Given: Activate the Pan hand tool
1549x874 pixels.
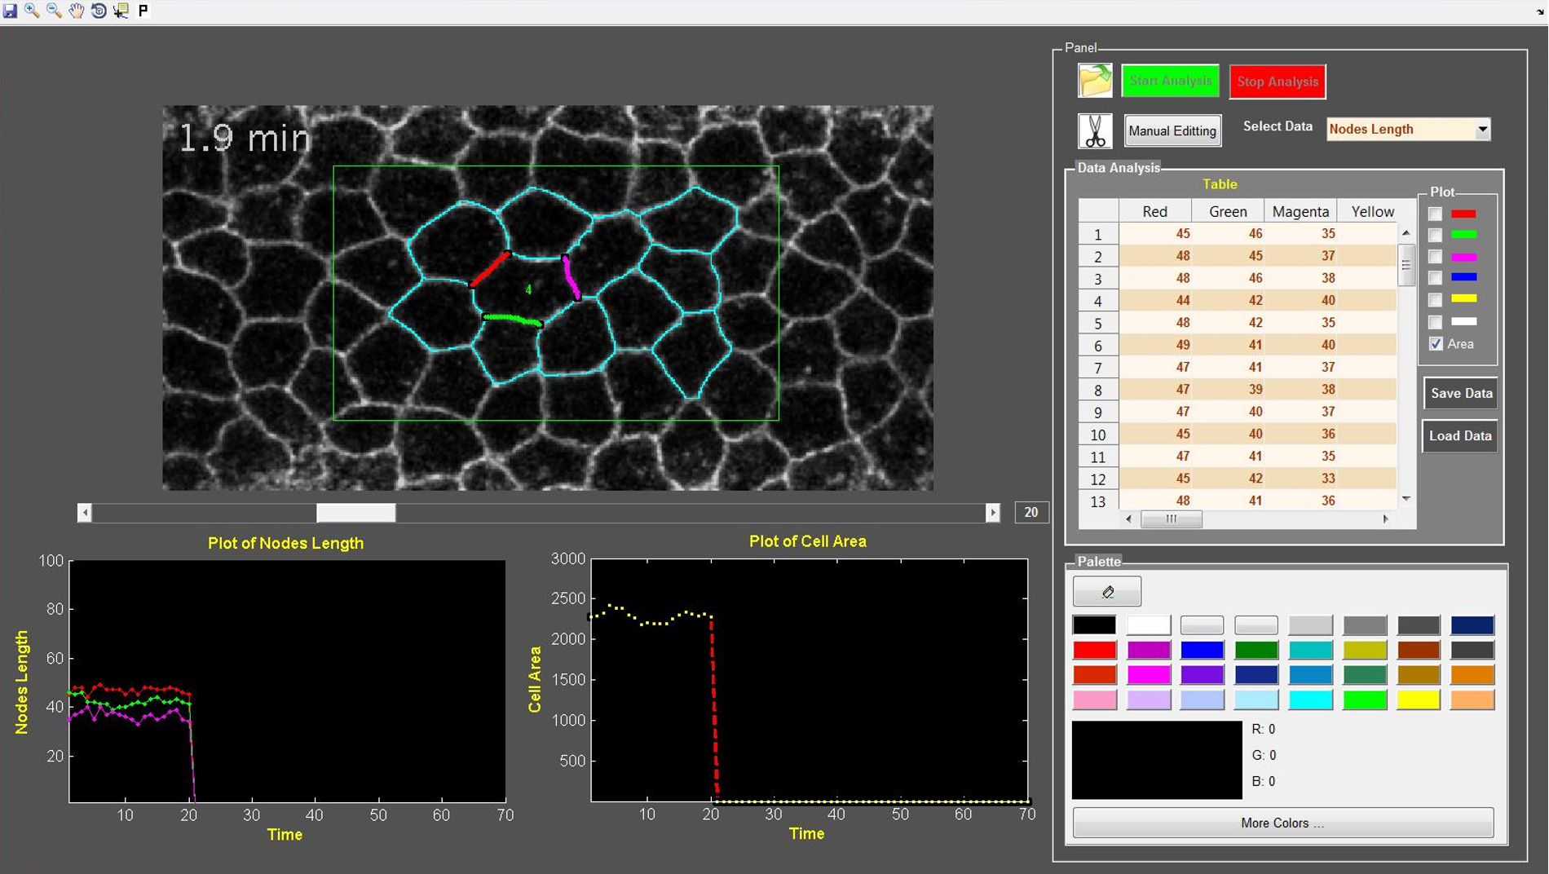Looking at the screenshot, I should [x=76, y=11].
